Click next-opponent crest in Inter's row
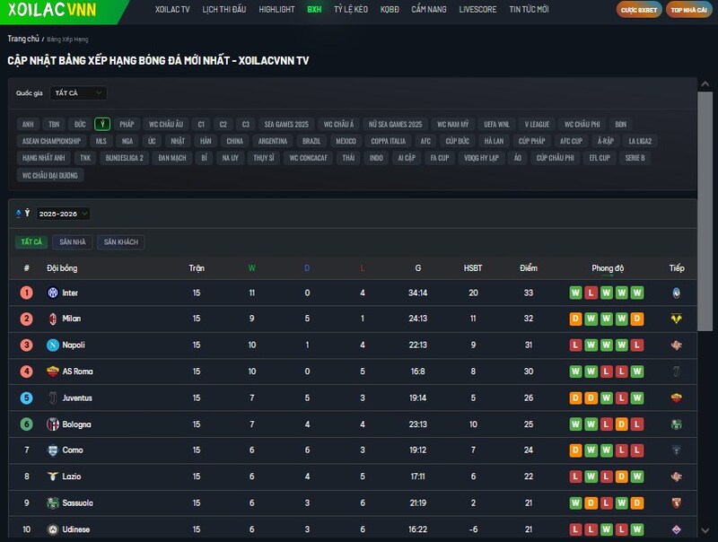Screen dimensions: 718x542 (676, 293)
